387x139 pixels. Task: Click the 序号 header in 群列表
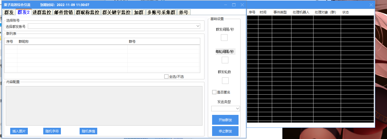point(11,42)
